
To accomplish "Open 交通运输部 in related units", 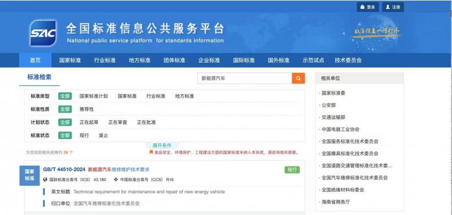I will [333, 117].
